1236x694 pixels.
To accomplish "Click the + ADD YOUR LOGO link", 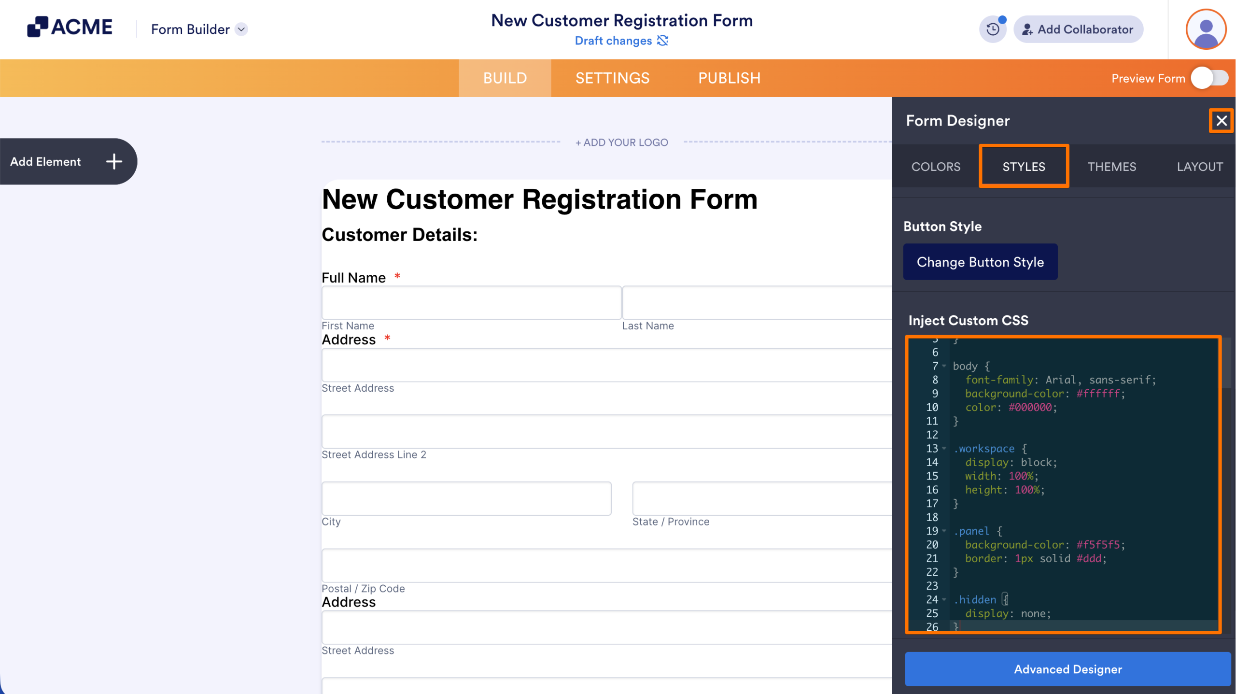I will (621, 142).
